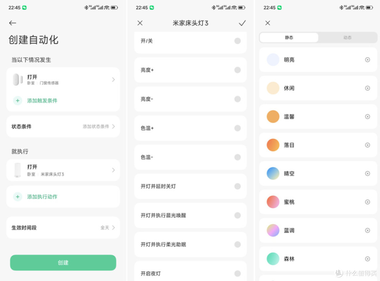Select the 亮度- radio option

(x=237, y=99)
